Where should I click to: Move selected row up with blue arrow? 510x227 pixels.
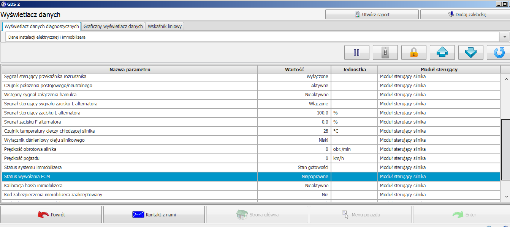[x=442, y=53]
